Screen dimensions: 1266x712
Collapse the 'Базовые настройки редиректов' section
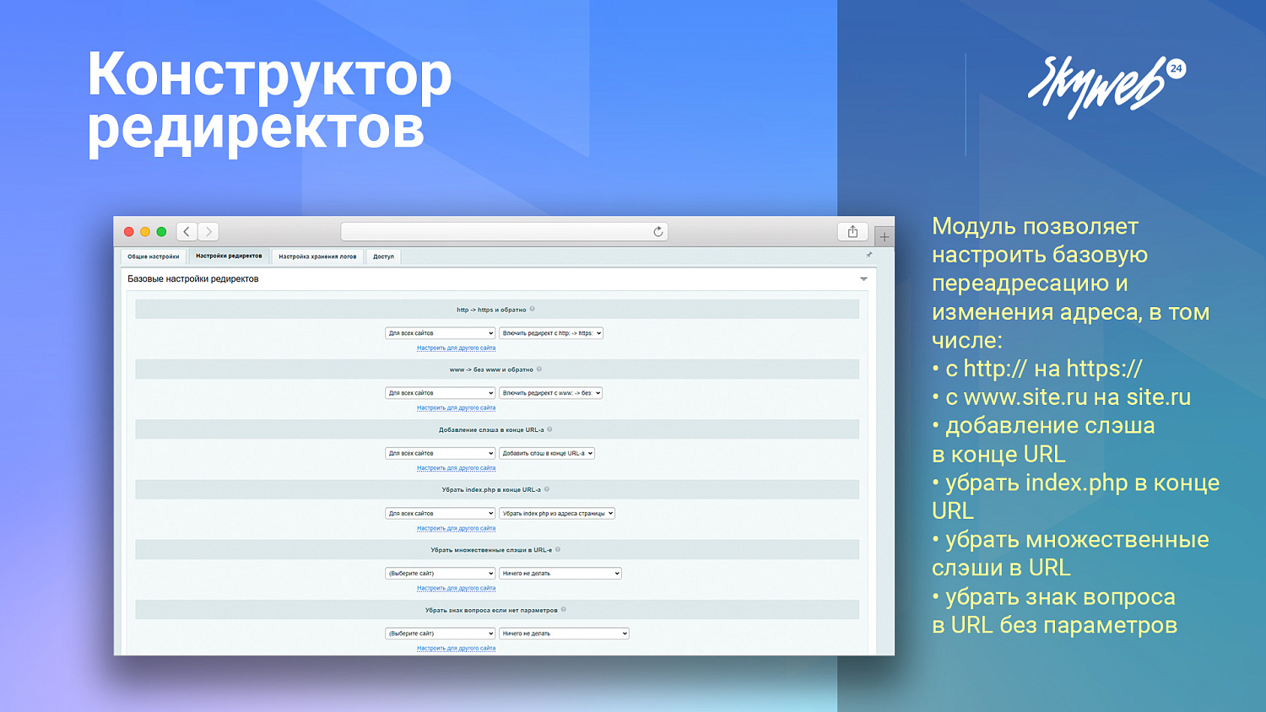(x=863, y=278)
